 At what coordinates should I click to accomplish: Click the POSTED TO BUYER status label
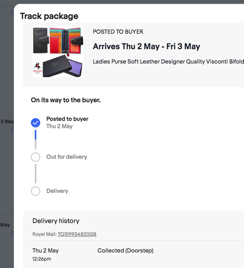coord(118,32)
